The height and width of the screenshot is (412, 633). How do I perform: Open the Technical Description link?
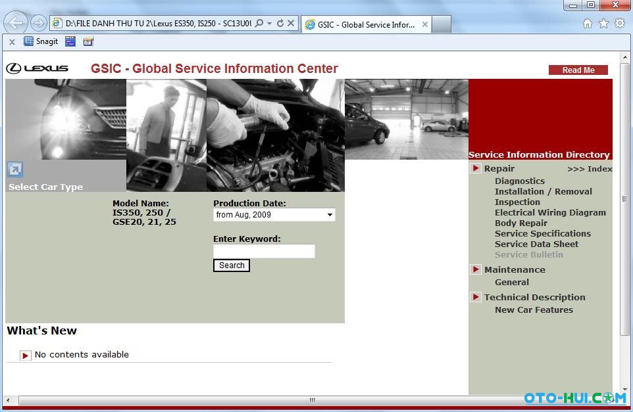[x=535, y=297]
